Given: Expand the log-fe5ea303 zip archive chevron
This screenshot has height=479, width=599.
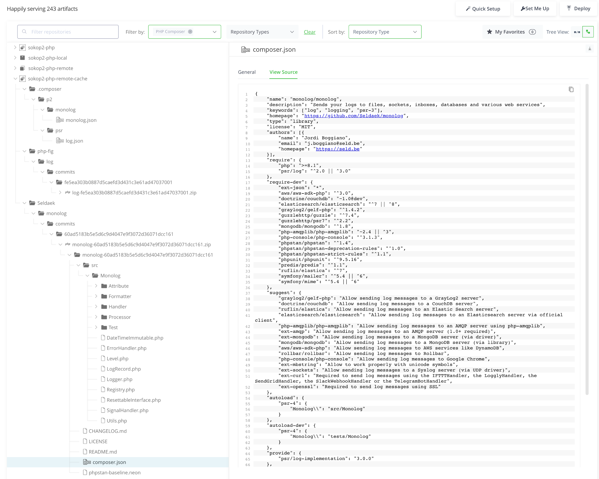Looking at the screenshot, I should [x=60, y=193].
